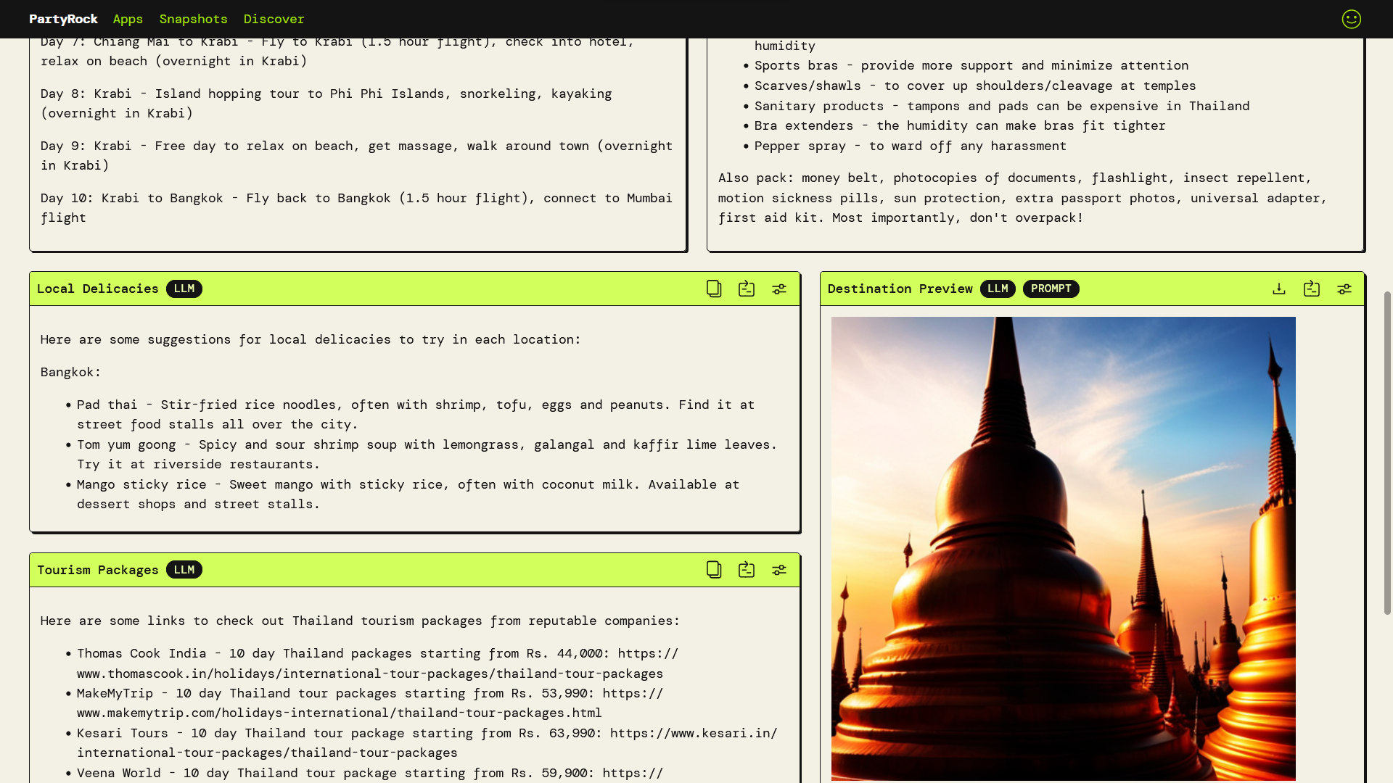This screenshot has width=1393, height=783.
Task: Regenerate the Local Delicacies response
Action: click(747, 289)
